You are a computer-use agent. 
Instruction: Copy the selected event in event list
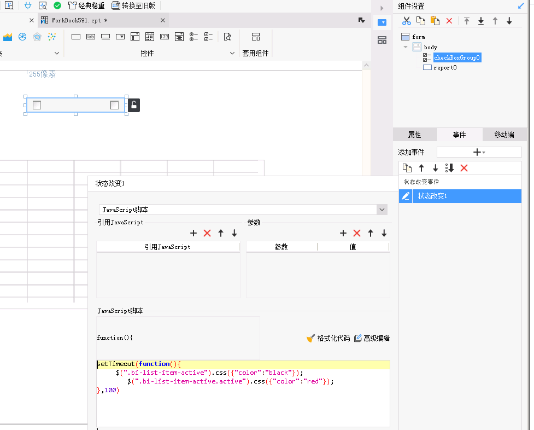point(407,168)
